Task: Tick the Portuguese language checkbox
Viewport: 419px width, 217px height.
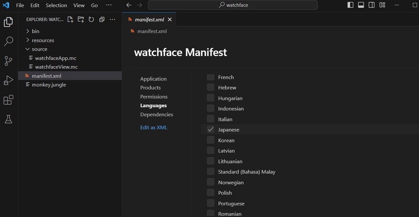Action: coord(211,203)
